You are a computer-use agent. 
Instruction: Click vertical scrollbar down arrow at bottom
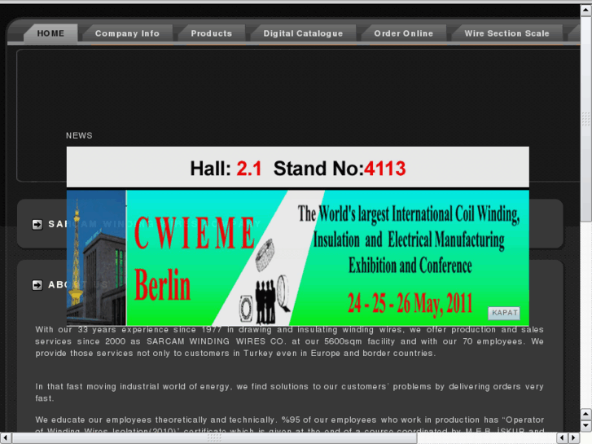coord(586,426)
